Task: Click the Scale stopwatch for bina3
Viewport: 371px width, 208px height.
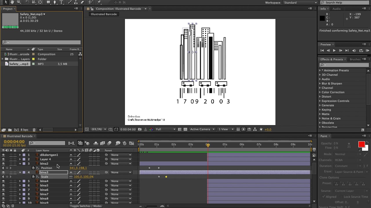Action: 33,177
